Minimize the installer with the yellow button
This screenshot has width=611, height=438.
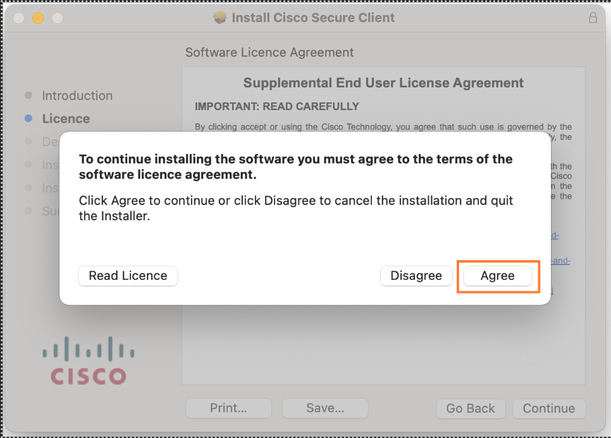coord(38,18)
